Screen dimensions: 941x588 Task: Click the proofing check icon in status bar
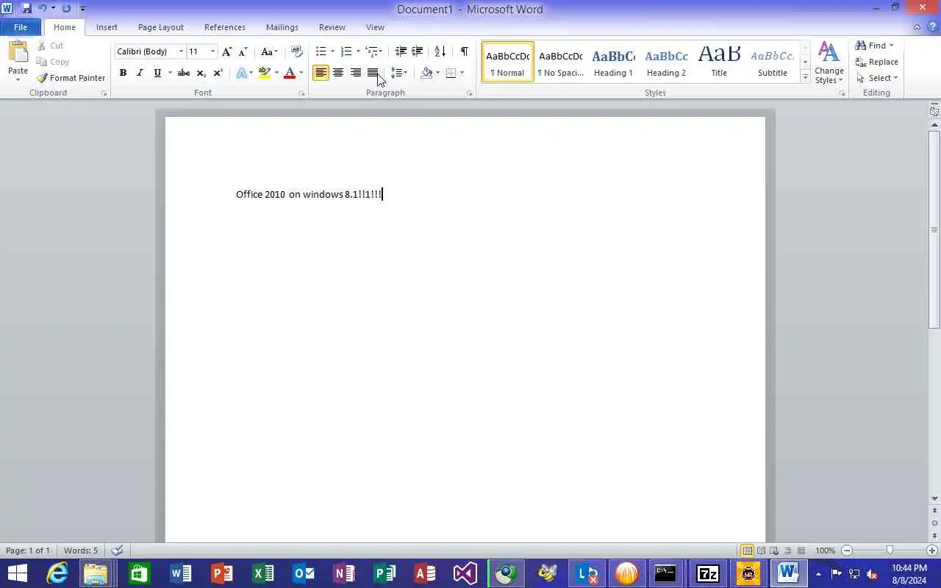click(117, 551)
